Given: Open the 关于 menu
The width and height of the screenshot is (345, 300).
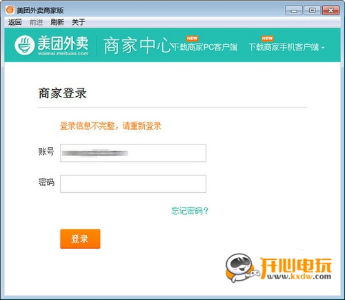Looking at the screenshot, I should pos(79,22).
